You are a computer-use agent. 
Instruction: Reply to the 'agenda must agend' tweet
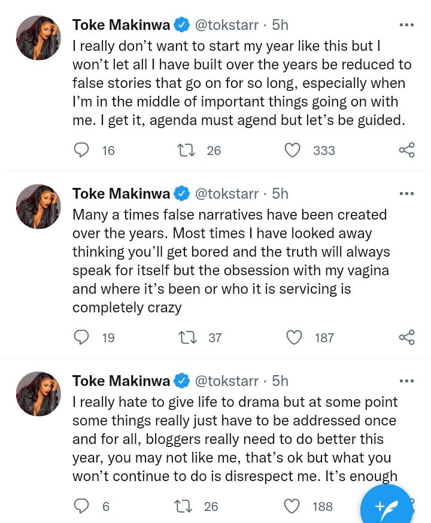pos(81,150)
